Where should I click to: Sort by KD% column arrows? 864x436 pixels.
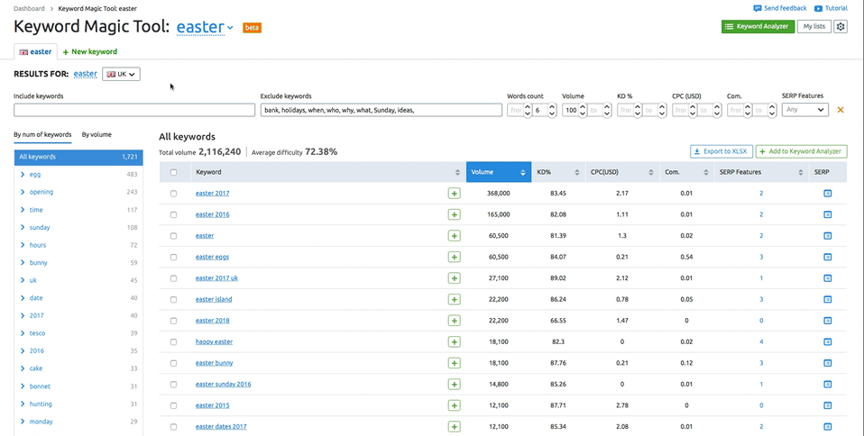(577, 172)
